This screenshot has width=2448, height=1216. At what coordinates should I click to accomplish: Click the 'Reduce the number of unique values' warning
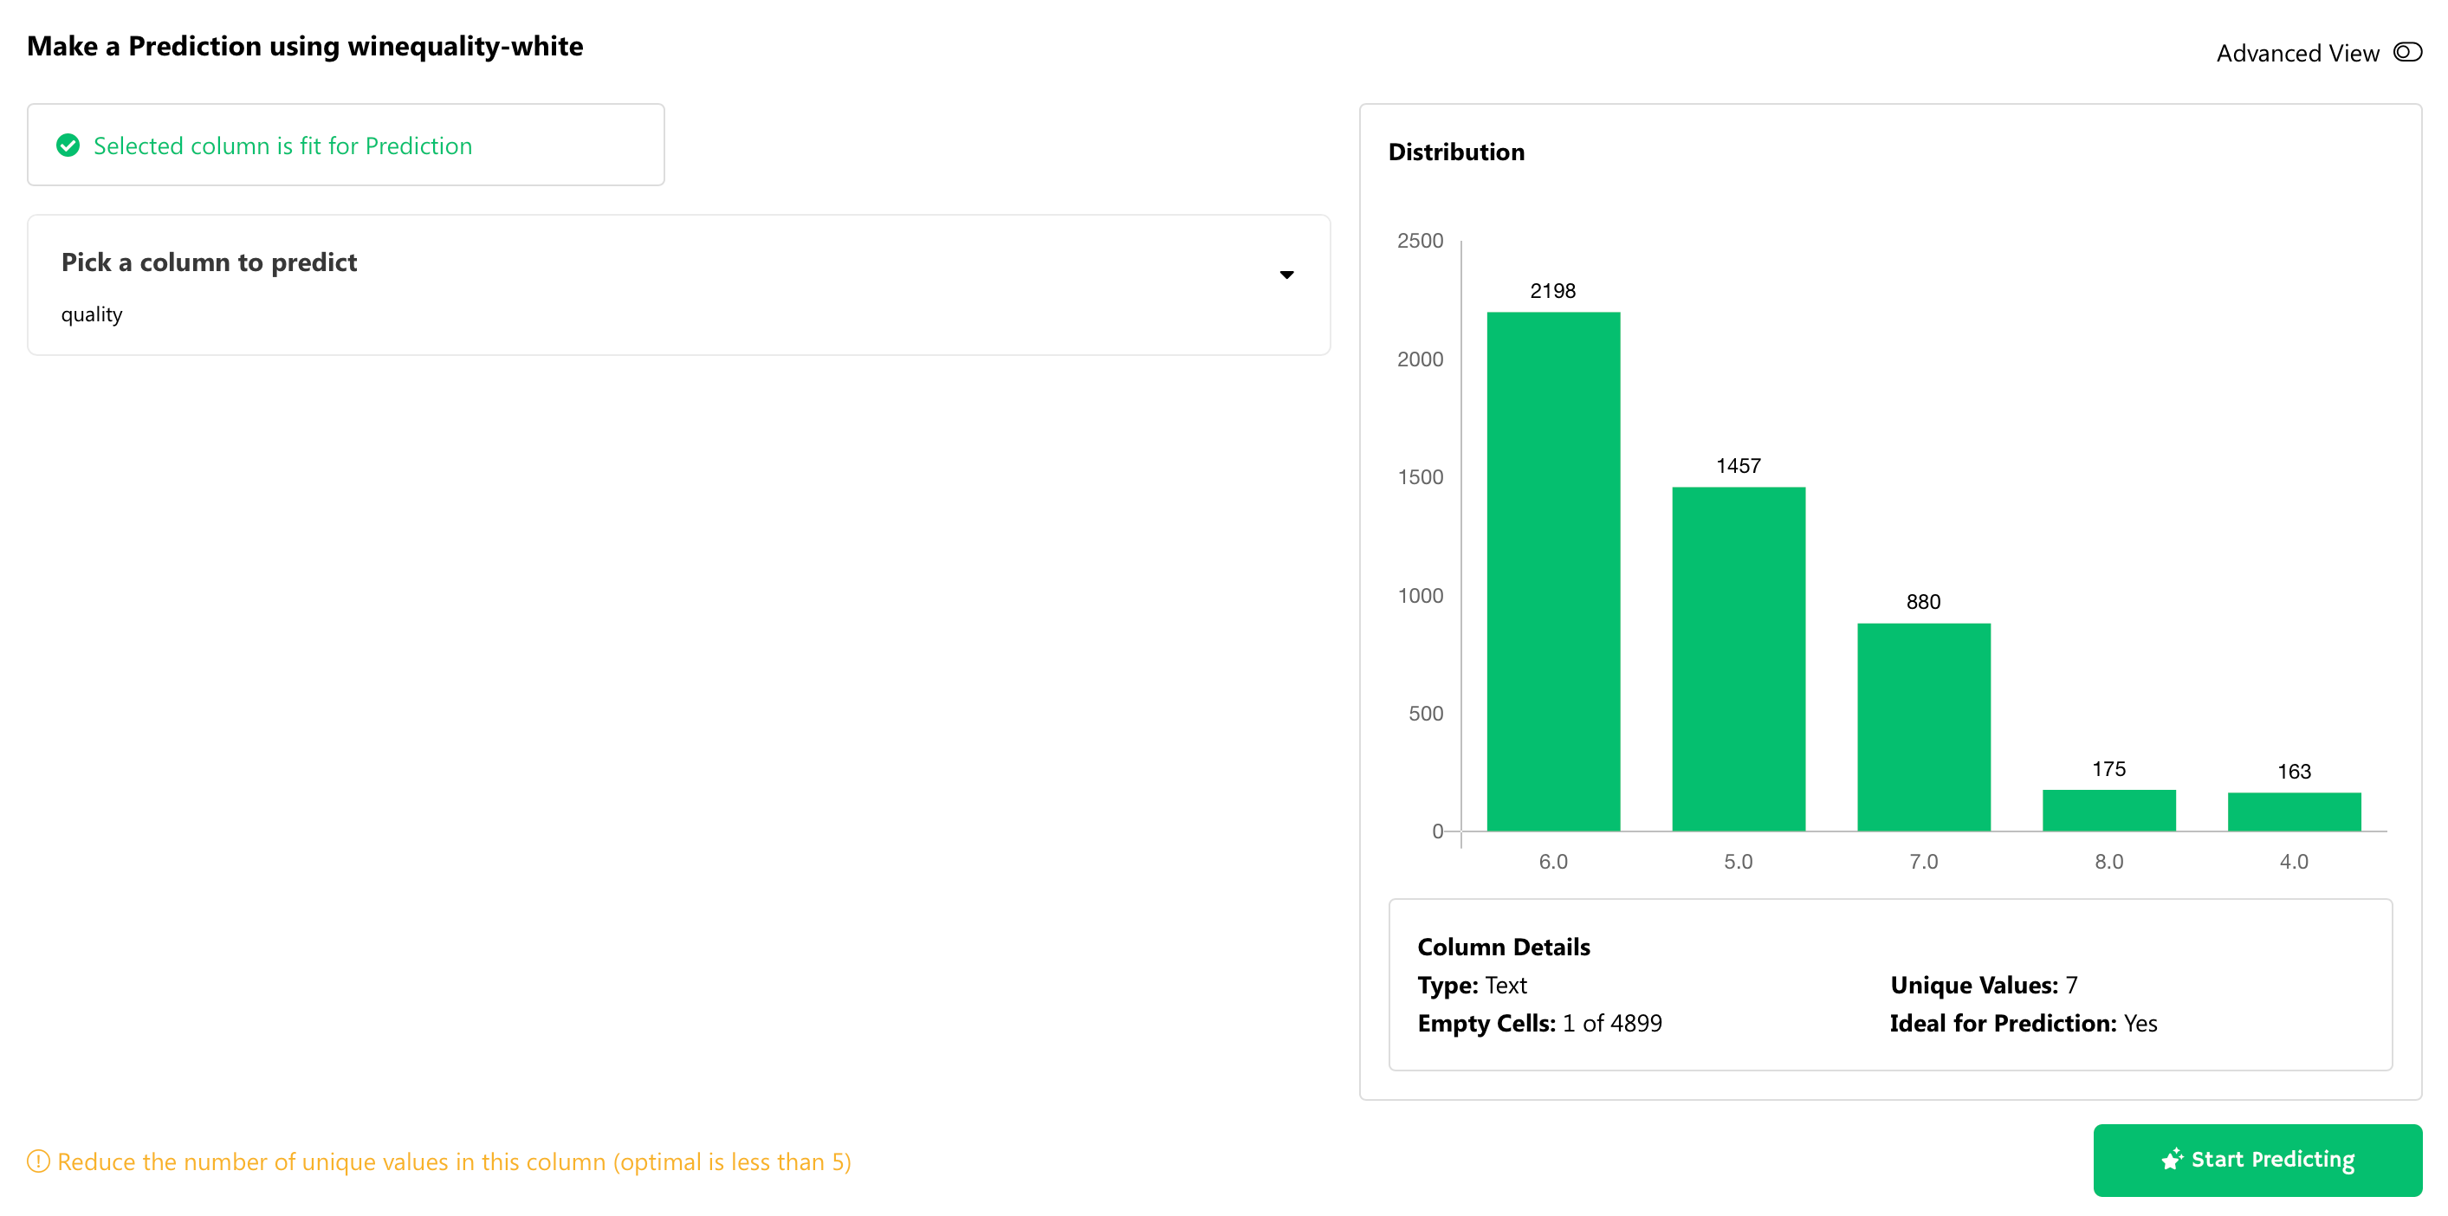point(454,1161)
